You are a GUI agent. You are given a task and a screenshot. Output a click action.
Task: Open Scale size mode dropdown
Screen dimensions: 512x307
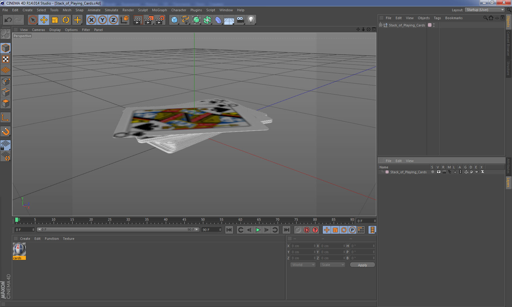point(332,265)
